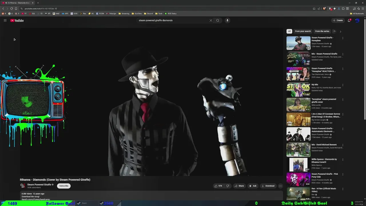Open the Streaming bookmarks folder
Image resolution: width=366 pixels, height=206 pixels.
click(124, 13)
